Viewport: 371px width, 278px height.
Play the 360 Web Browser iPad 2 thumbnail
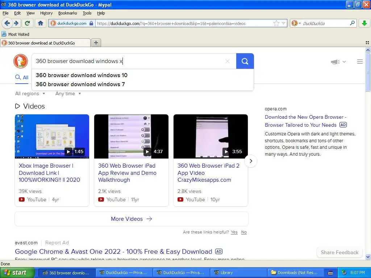pyautogui.click(x=210, y=136)
